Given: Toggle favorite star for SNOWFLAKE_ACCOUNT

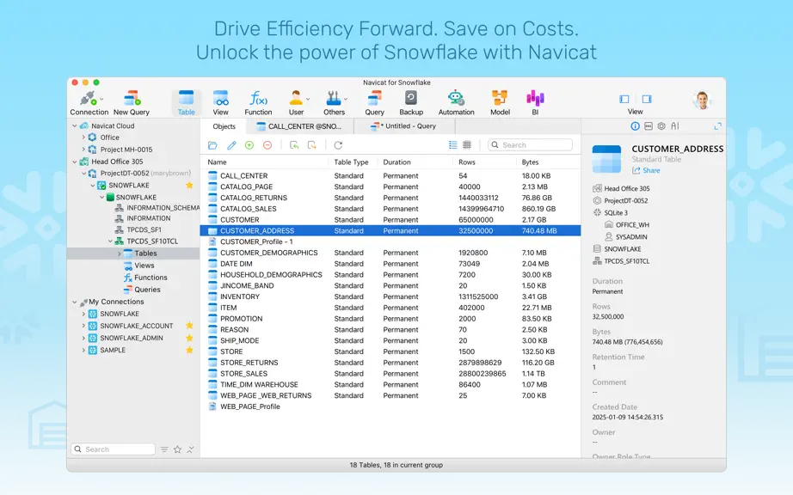Looking at the screenshot, I should 190,326.
